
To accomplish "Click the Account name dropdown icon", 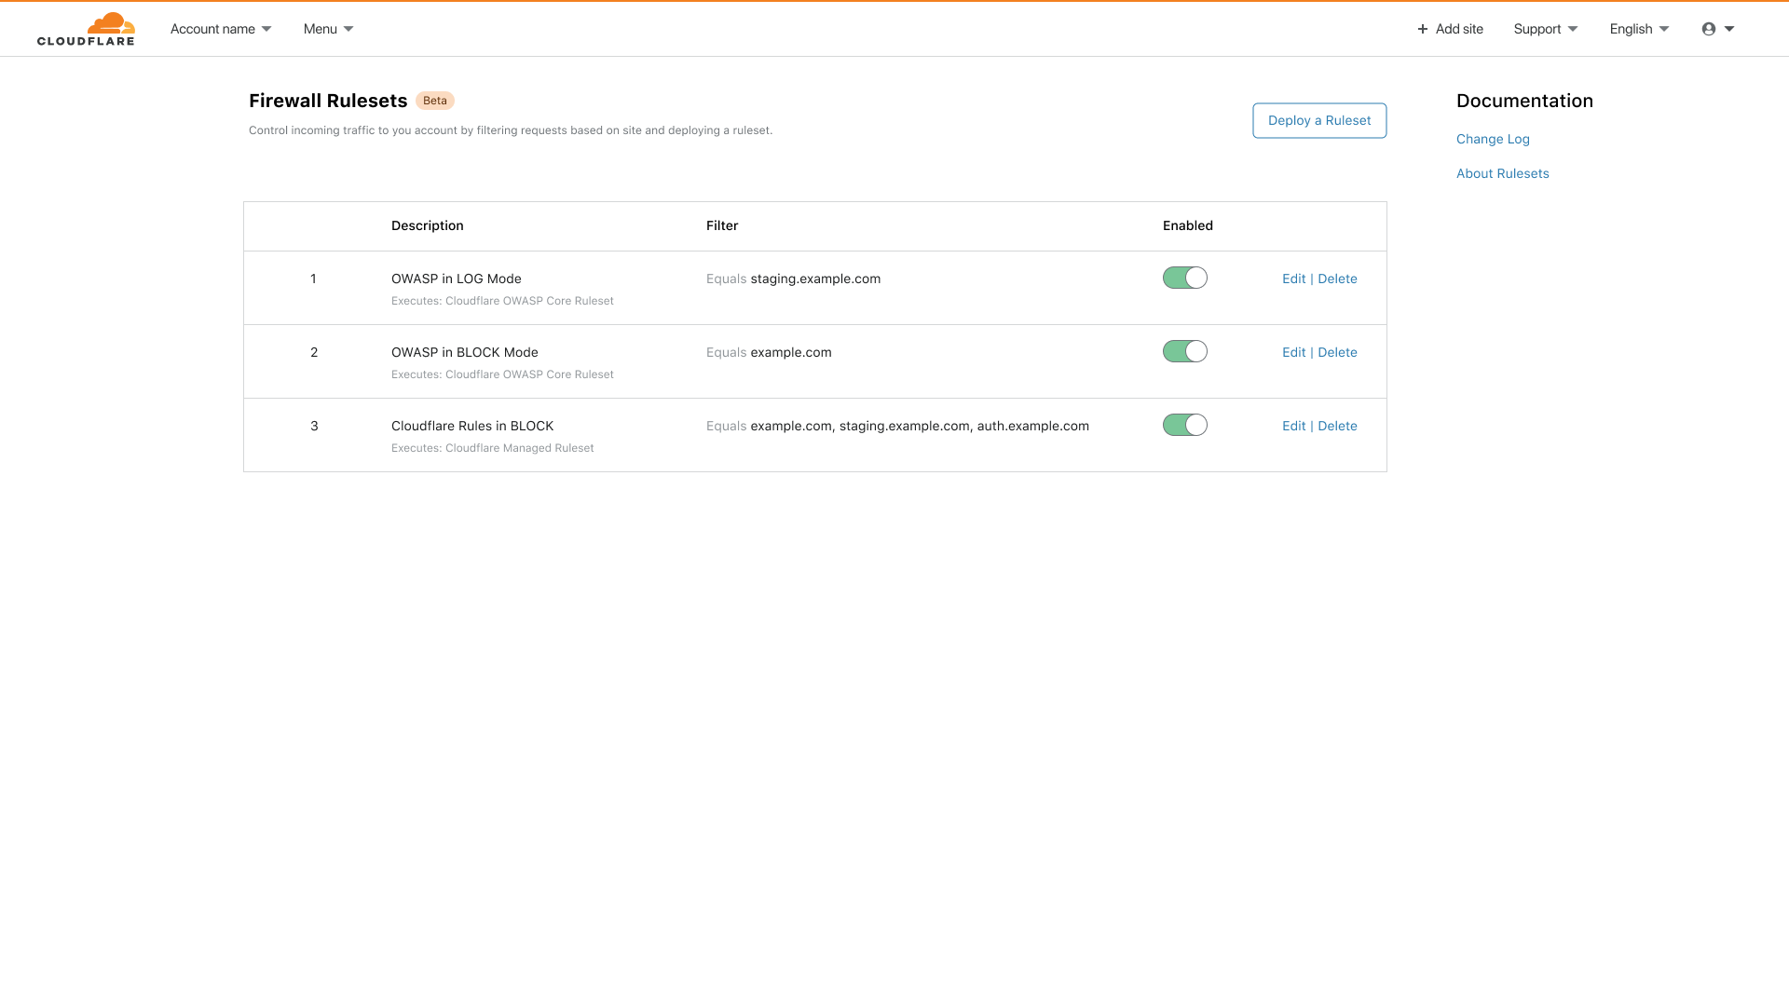I will coord(266,30).
